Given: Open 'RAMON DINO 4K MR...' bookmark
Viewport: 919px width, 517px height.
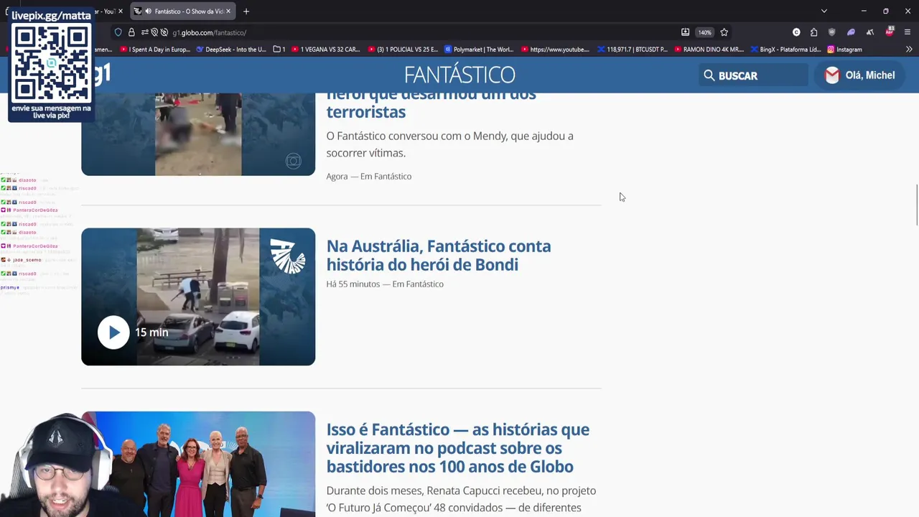Looking at the screenshot, I should 709,50.
